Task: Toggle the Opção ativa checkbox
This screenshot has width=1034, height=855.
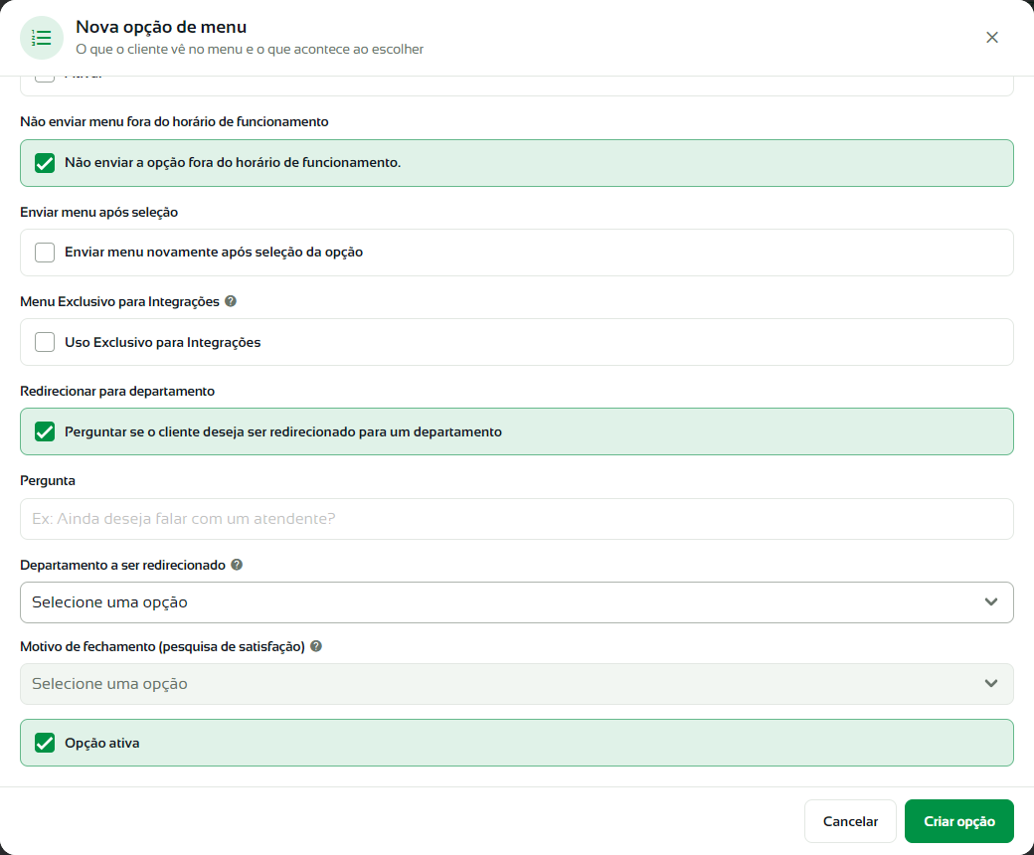Action: click(x=45, y=743)
